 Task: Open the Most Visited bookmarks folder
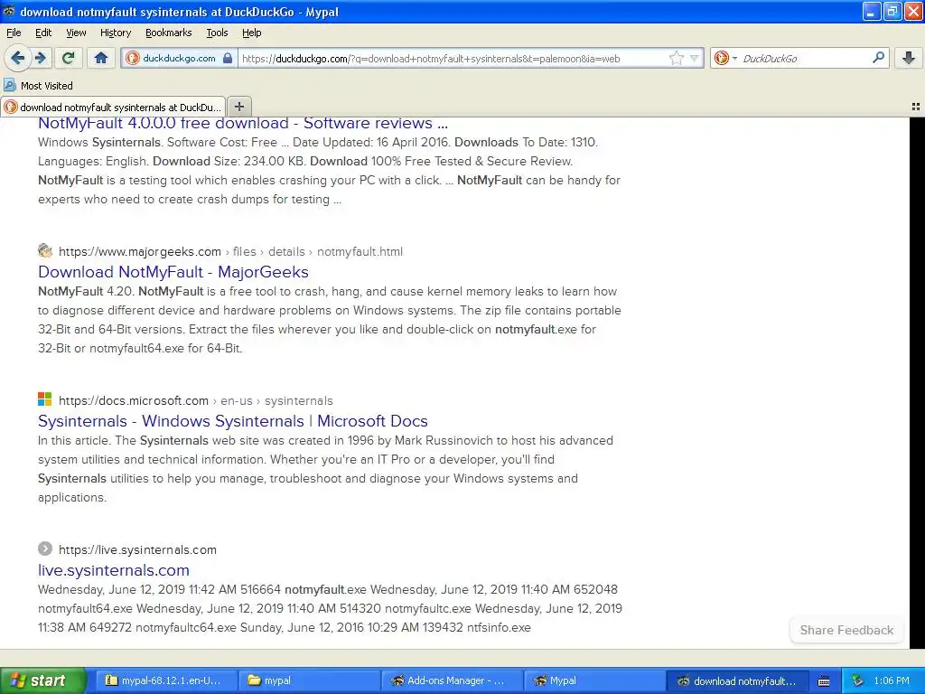point(38,86)
